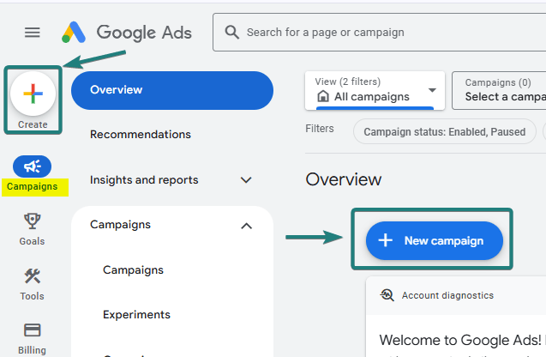Click the Overview page heading
This screenshot has width=546, height=357.
coord(344,179)
